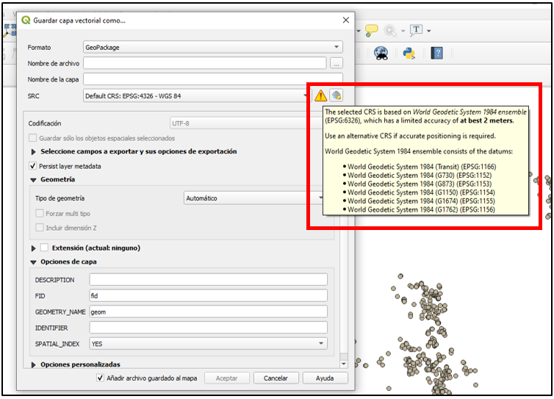554x399 pixels.
Task: Toggle Incluir dimensión Z checkbox
Action: [x=40, y=228]
